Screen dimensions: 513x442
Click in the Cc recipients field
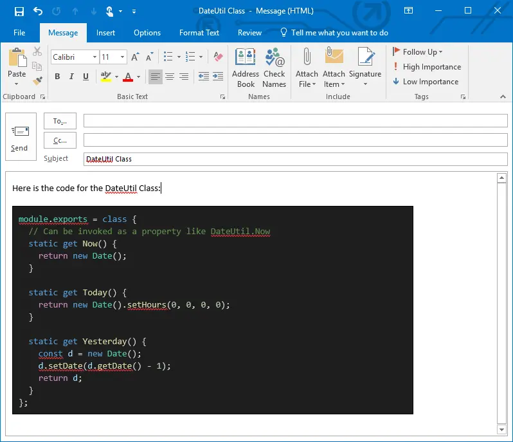(296, 140)
